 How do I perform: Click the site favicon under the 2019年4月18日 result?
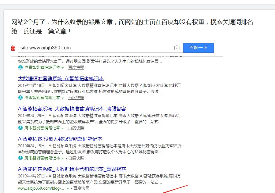[20, 98]
